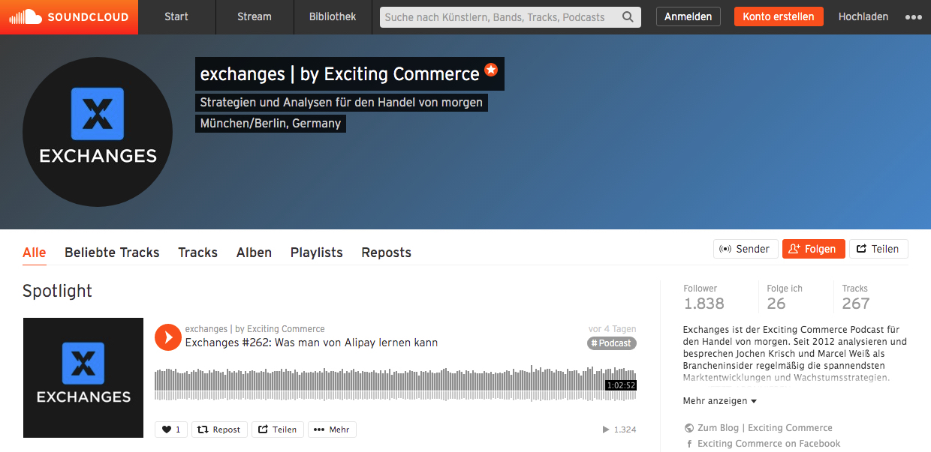Image resolution: width=931 pixels, height=452 pixels.
Task: View Follower count 1.838
Action: [x=704, y=298]
